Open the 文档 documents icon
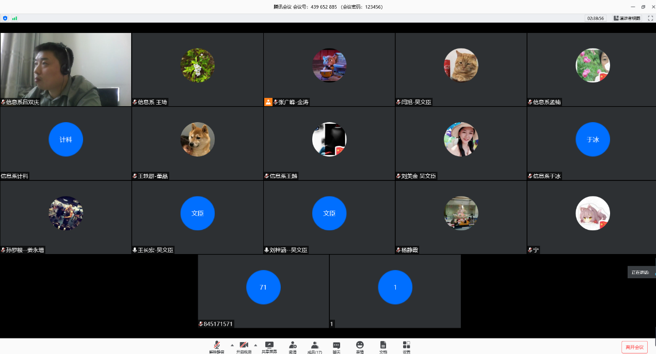Image resolution: width=656 pixels, height=354 pixels. coord(383,346)
